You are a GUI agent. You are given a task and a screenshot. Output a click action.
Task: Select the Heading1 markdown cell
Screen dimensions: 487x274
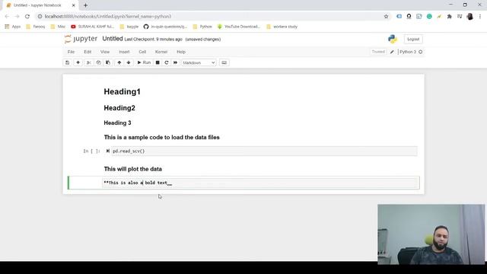(x=122, y=91)
